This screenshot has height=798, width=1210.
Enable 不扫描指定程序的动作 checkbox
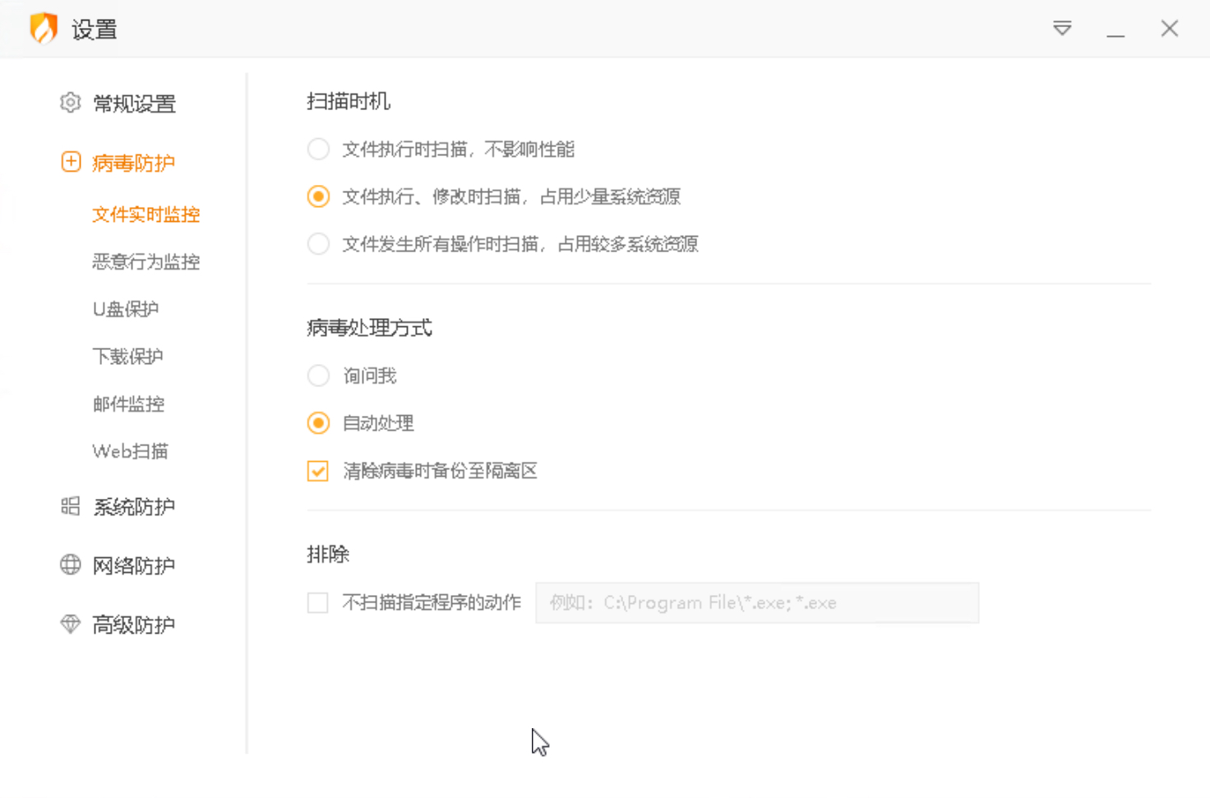tap(318, 602)
